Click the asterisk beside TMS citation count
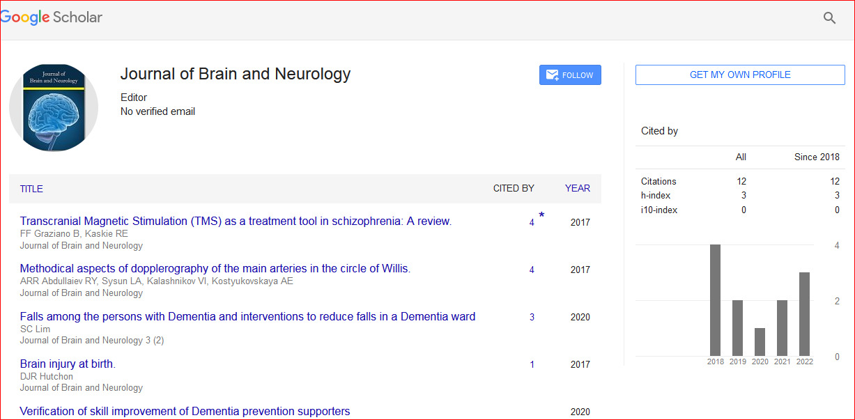Image resolution: width=855 pixels, height=420 pixels. 541,216
